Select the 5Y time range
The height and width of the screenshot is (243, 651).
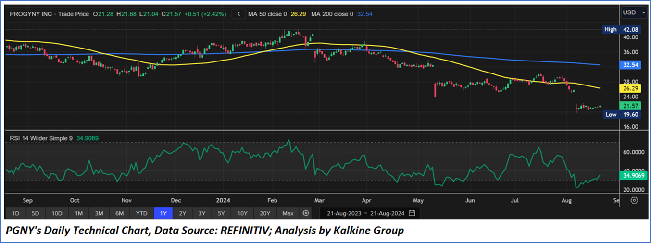221,213
